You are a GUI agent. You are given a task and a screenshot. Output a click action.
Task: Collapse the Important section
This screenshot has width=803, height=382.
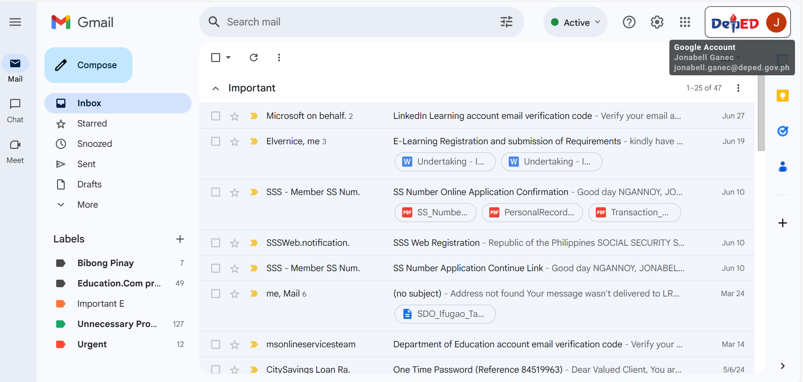click(216, 88)
